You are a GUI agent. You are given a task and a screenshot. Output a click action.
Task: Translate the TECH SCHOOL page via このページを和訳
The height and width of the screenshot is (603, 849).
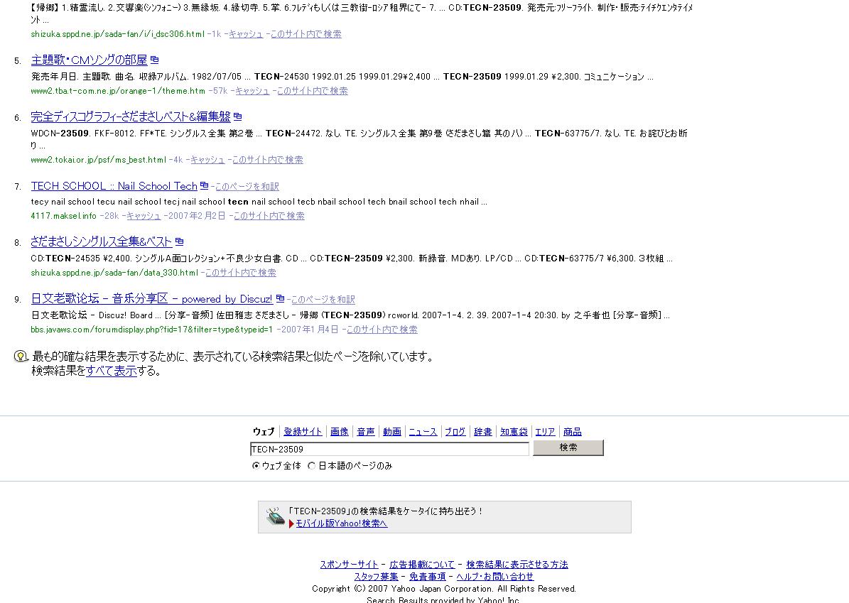tap(247, 187)
